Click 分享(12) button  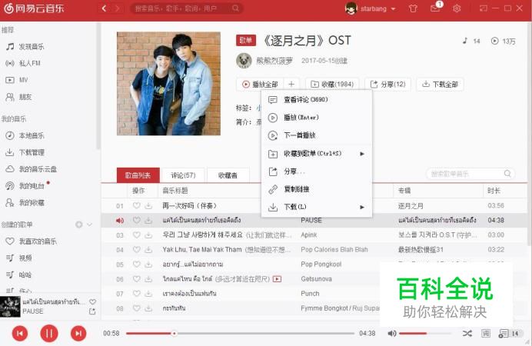387,84
